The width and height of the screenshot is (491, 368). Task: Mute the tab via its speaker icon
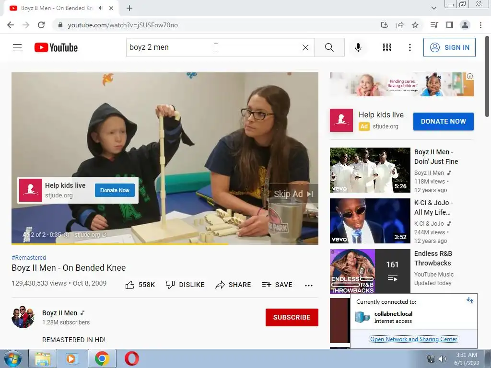(x=101, y=8)
